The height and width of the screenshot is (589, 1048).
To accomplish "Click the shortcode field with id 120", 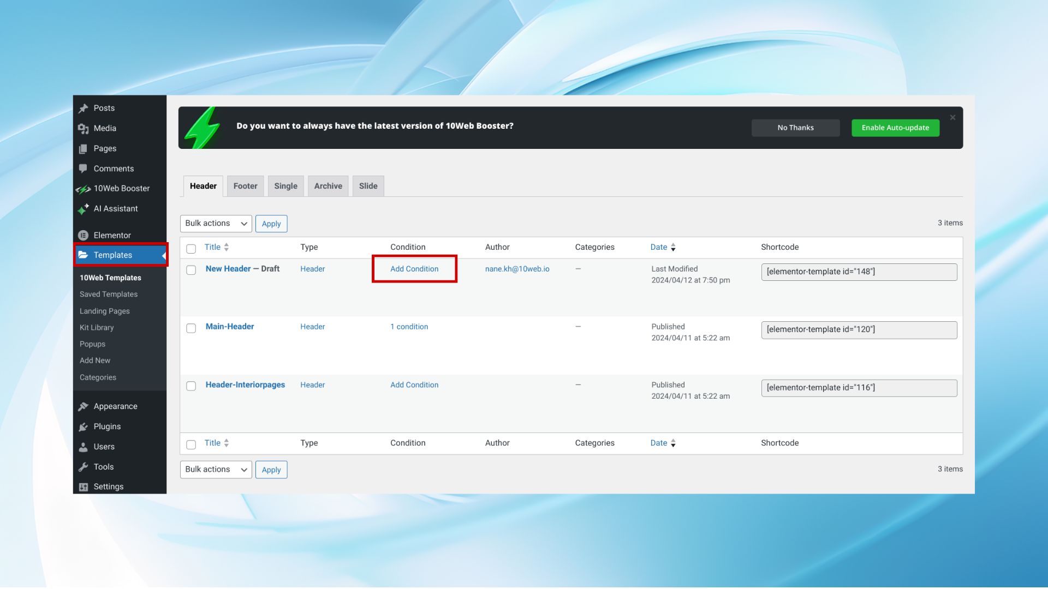I will click(859, 330).
